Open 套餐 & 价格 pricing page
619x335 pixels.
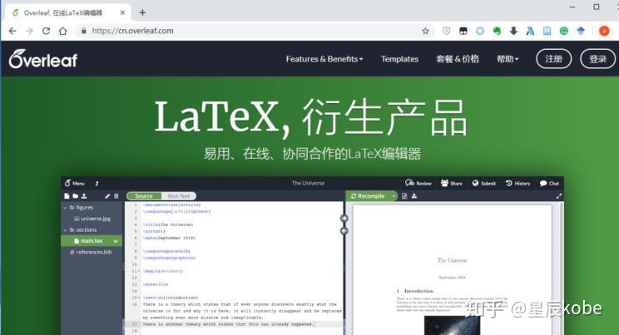(x=458, y=59)
